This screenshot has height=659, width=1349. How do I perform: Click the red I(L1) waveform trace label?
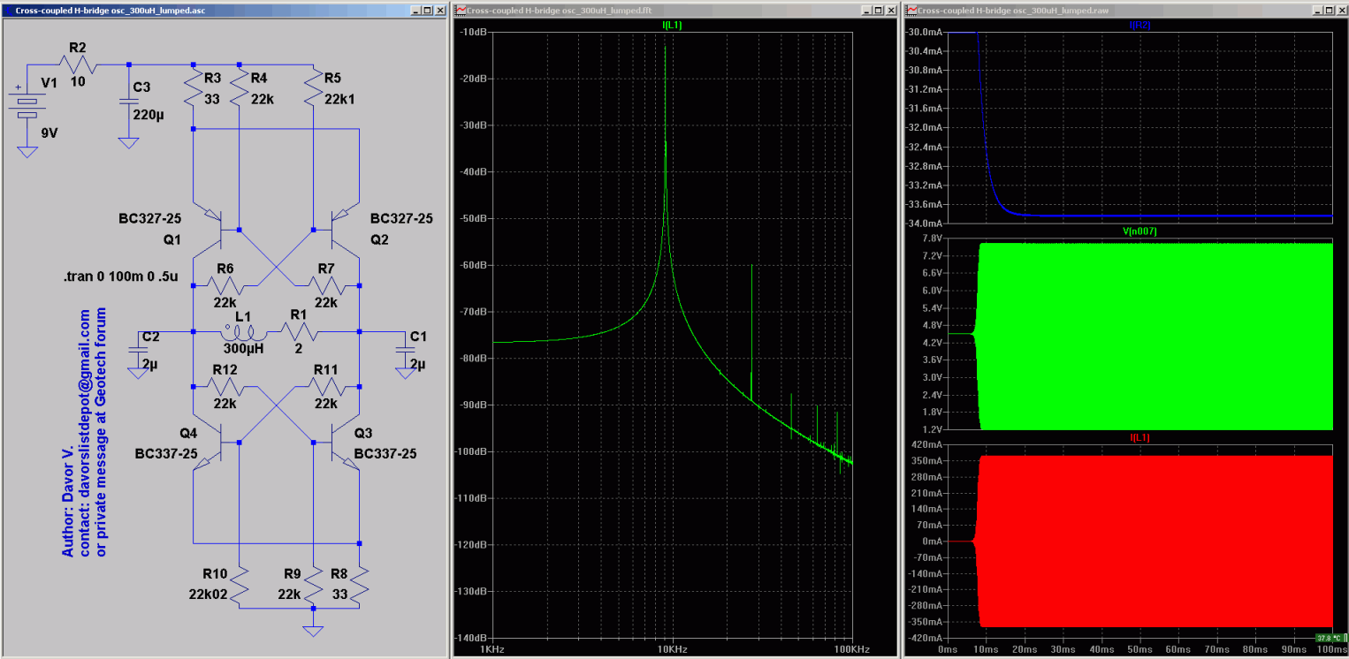(x=1139, y=437)
